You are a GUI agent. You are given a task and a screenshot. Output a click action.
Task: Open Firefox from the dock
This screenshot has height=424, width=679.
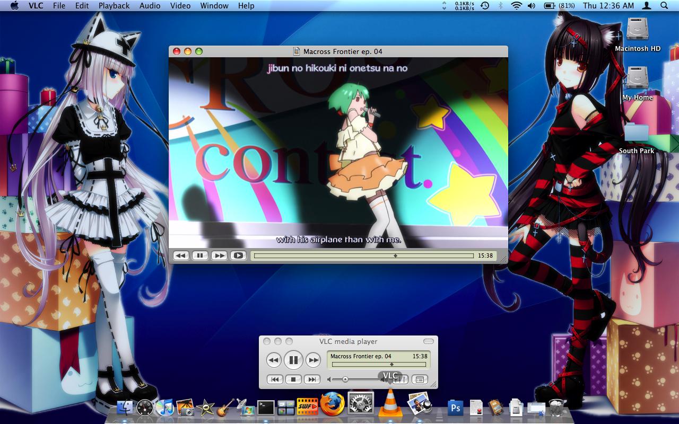click(x=332, y=405)
